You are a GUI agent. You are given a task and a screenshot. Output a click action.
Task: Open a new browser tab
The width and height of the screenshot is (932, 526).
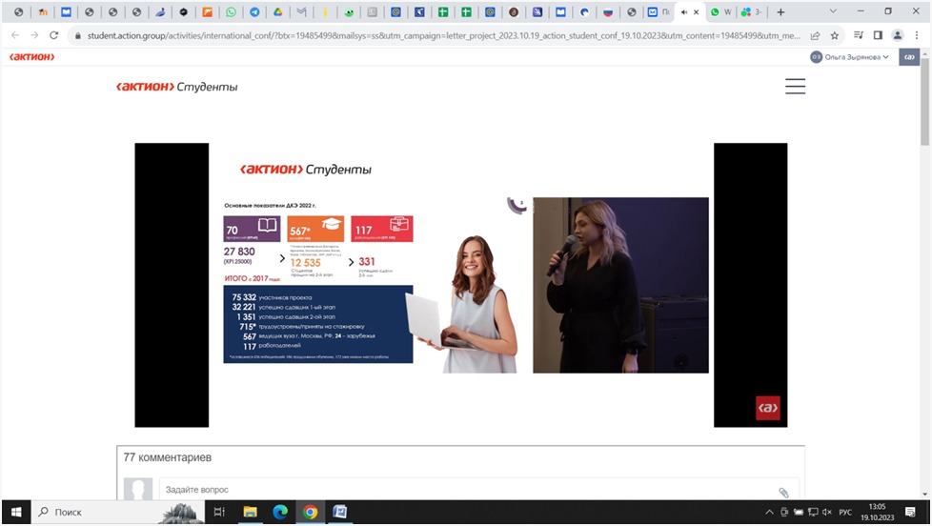click(x=780, y=12)
